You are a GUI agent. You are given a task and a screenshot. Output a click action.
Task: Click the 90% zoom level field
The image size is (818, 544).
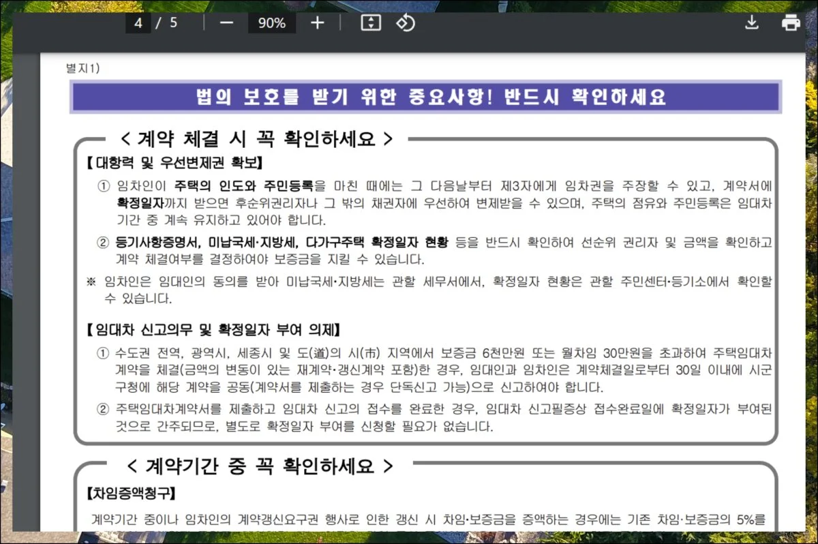tap(271, 22)
